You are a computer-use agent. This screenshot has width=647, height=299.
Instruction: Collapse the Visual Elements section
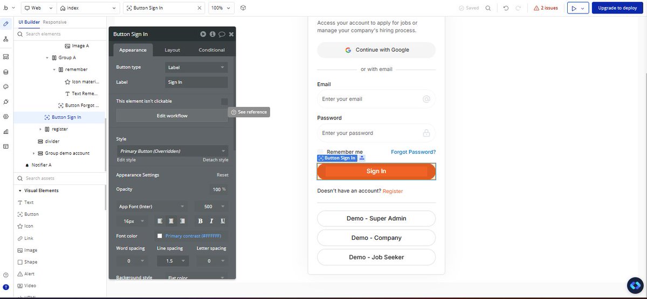19,190
